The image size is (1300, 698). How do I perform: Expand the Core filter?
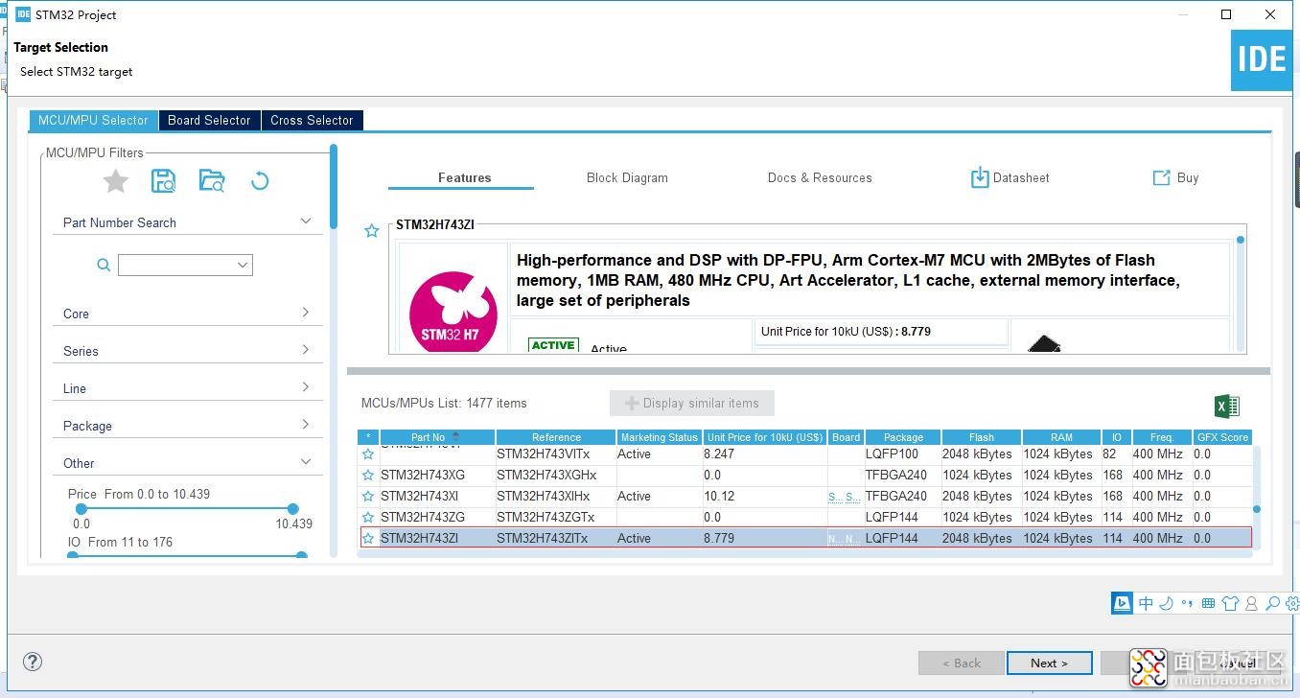point(306,313)
